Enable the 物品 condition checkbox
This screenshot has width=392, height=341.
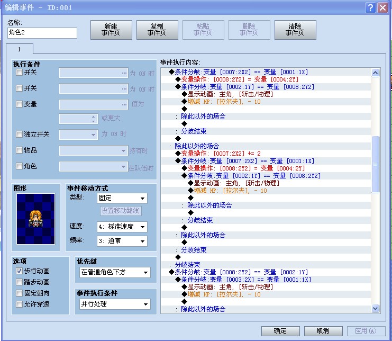(19, 150)
